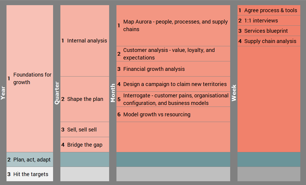The width and height of the screenshot is (306, 185).
Task: Click the 'Customer analysis' month item
Action: coord(173,54)
